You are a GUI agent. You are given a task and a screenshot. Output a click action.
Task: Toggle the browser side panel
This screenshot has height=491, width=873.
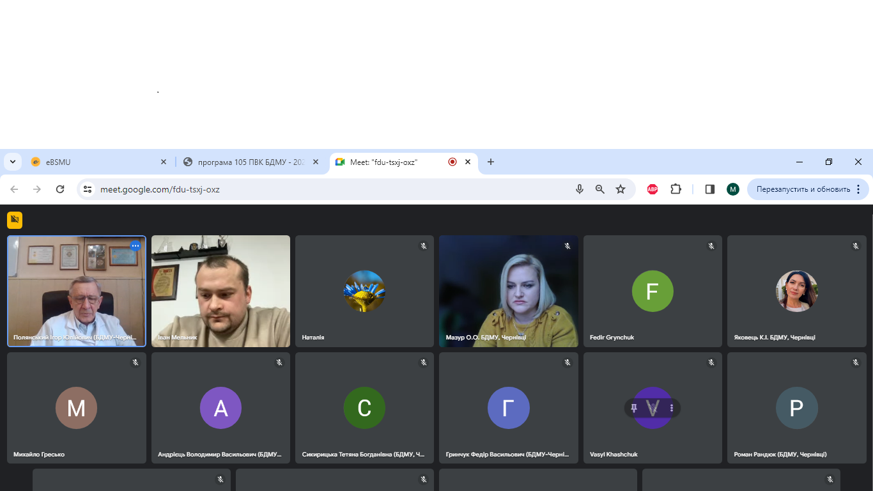(x=710, y=189)
